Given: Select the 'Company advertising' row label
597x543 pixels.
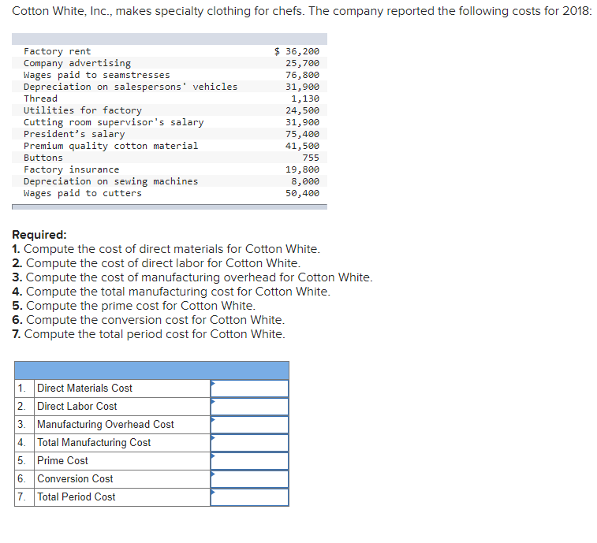Looking at the screenshot, I should (77, 63).
